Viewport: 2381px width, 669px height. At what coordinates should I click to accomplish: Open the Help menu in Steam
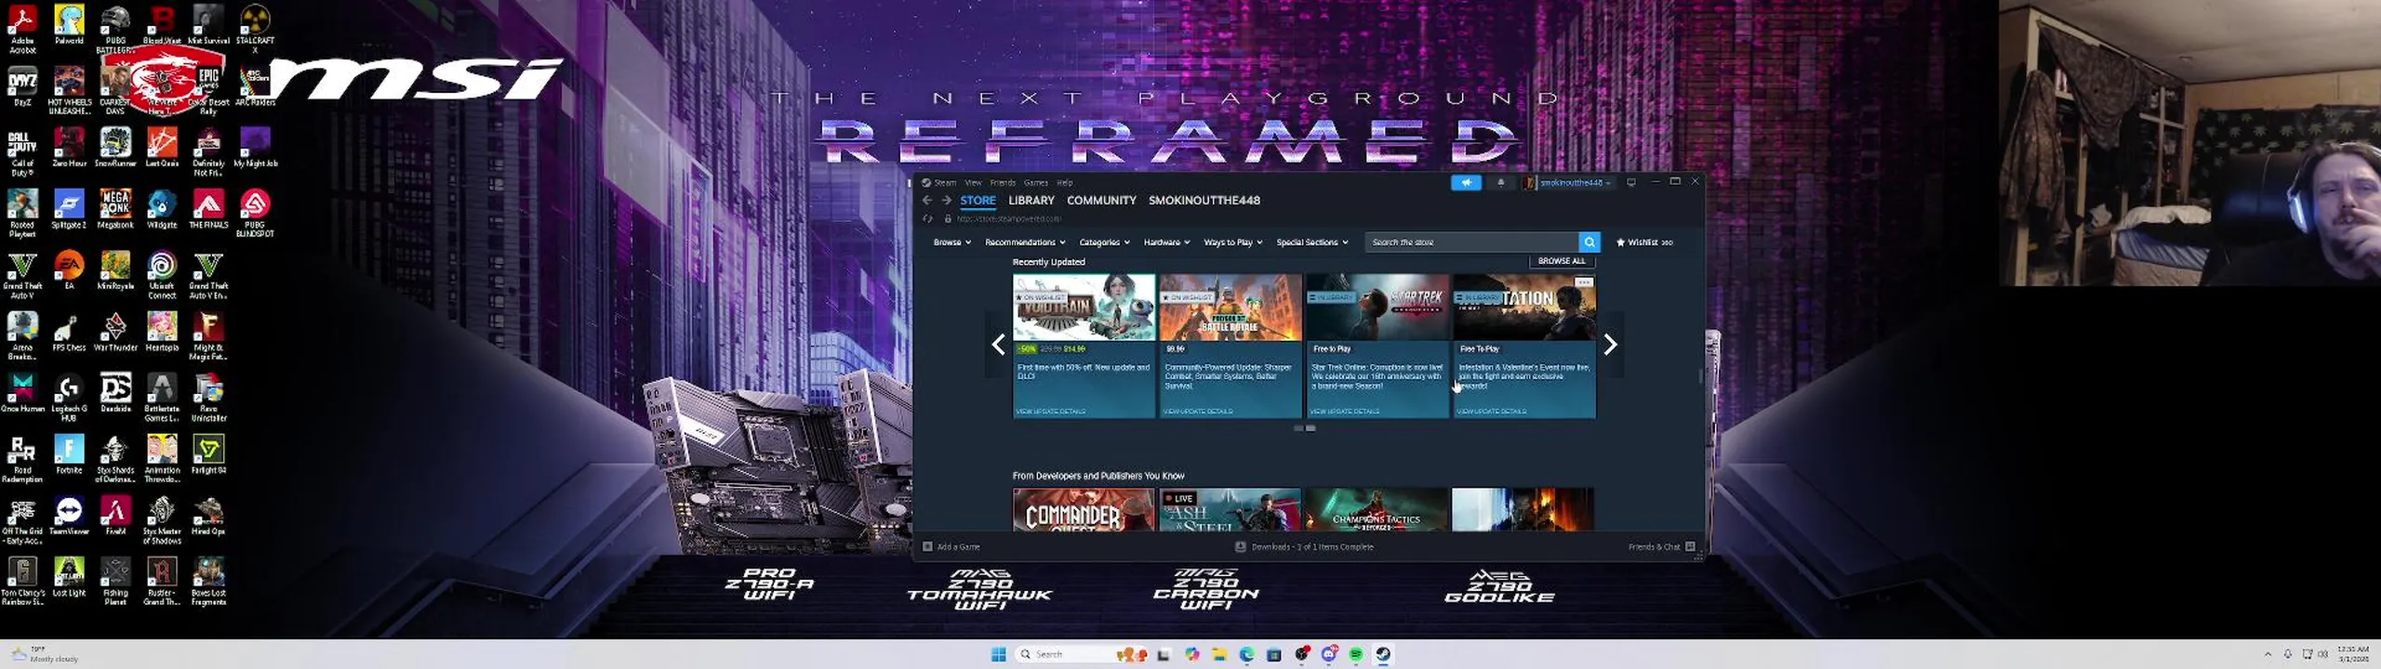coord(1064,183)
